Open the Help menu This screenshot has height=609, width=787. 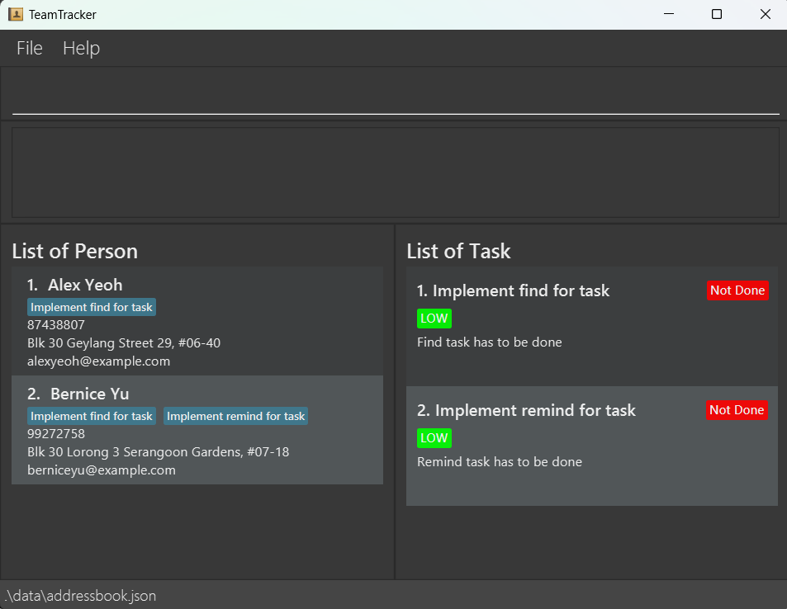tap(81, 48)
